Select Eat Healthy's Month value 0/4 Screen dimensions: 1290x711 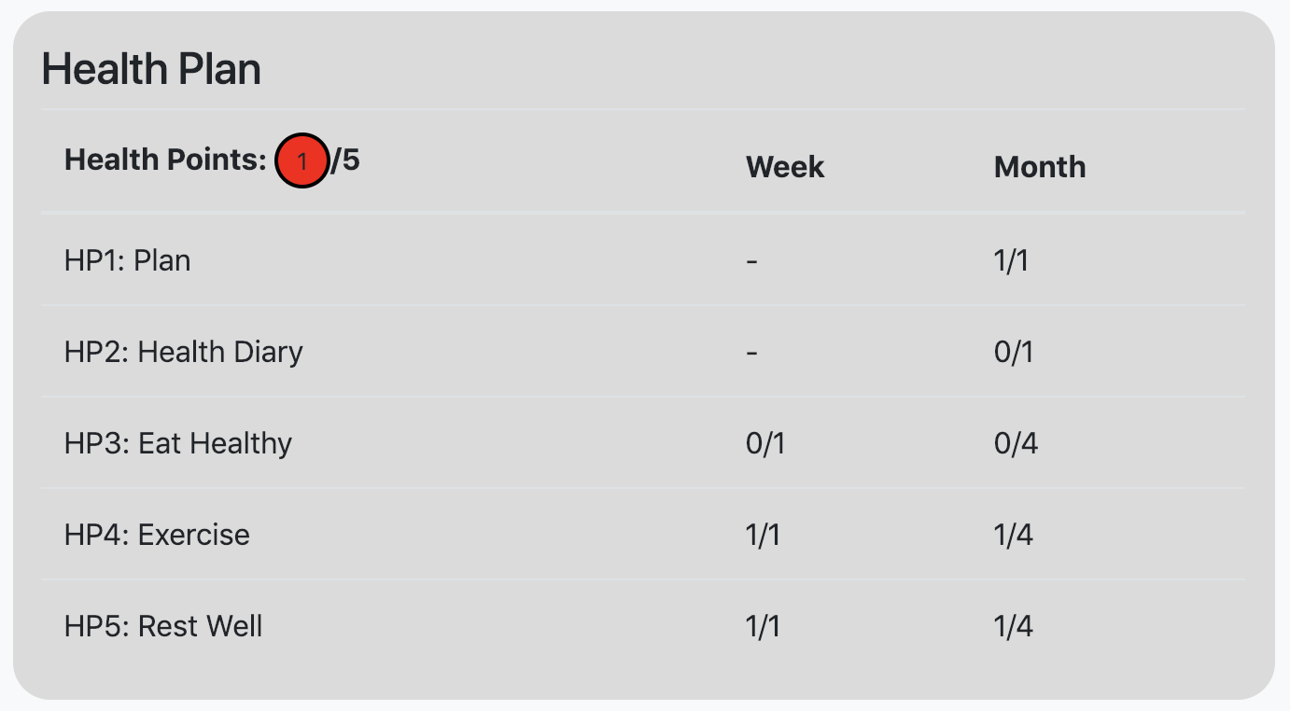tap(1015, 443)
